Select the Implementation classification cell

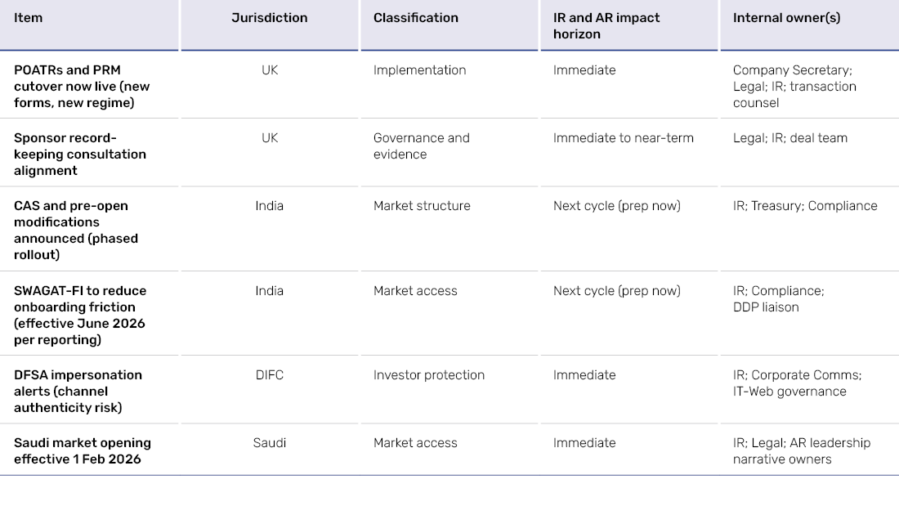[x=419, y=70]
